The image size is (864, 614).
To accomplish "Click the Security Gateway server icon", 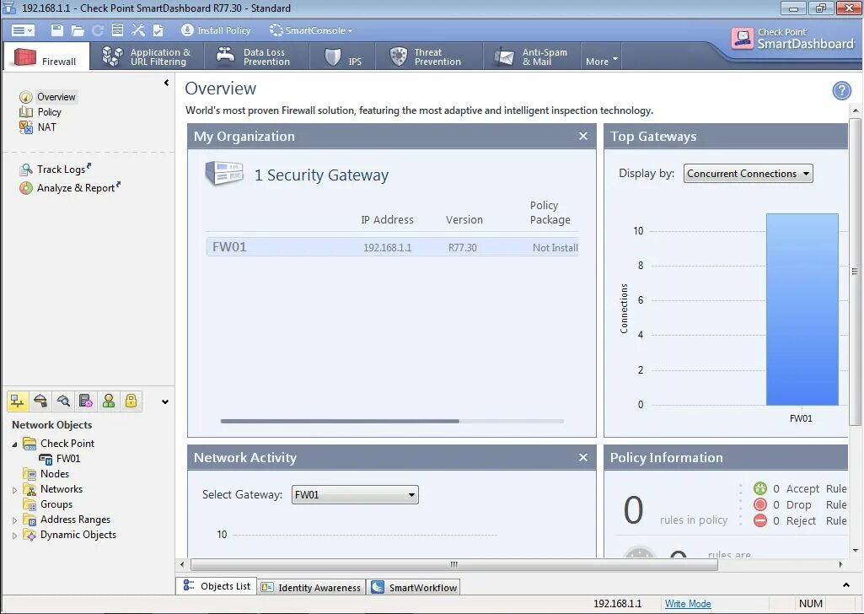I will [224, 173].
